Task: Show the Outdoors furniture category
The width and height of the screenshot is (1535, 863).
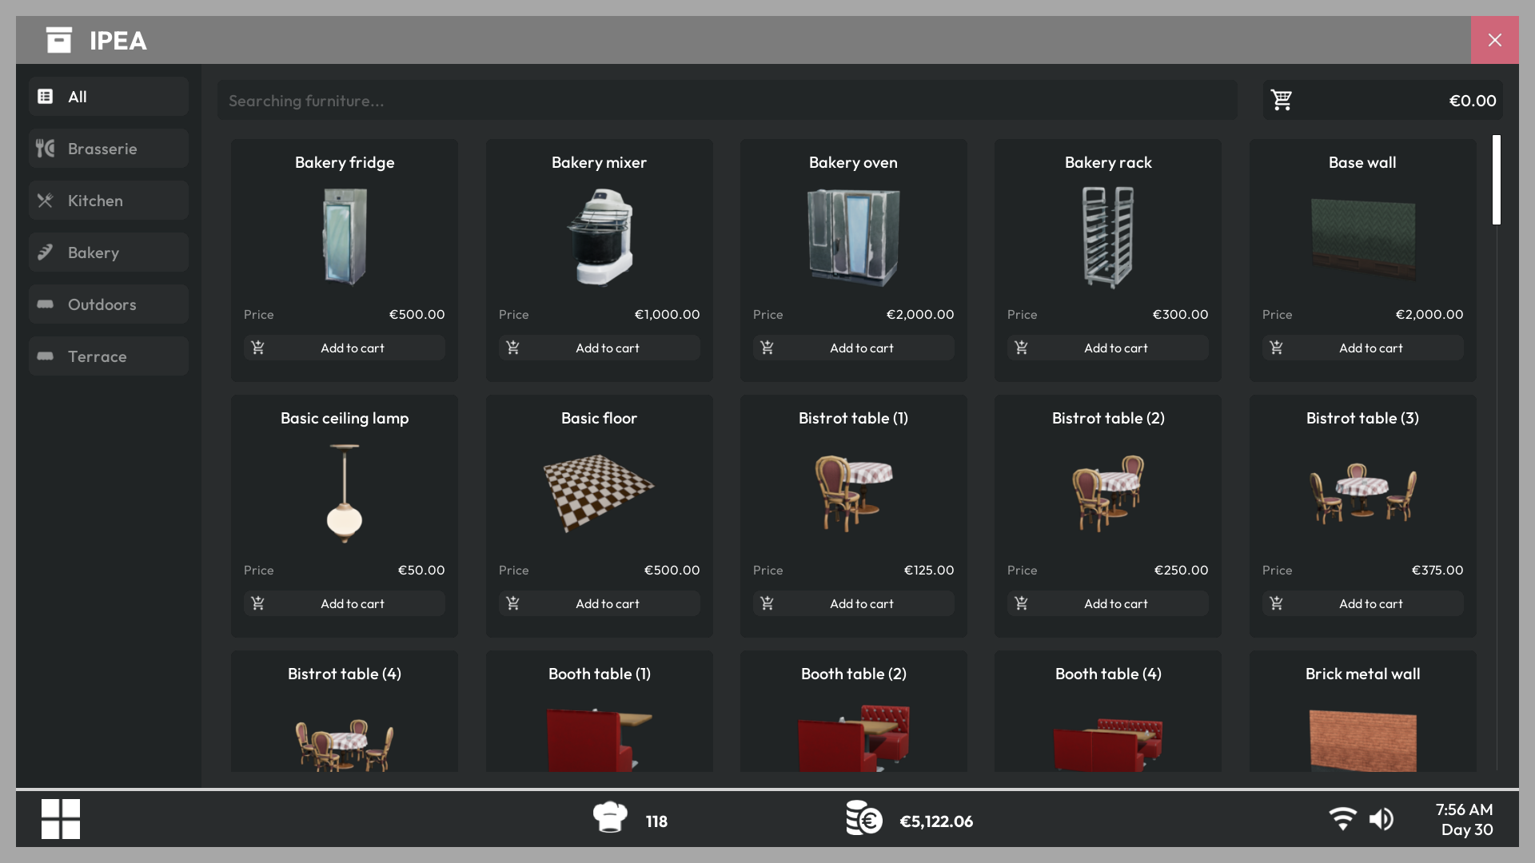Action: (x=109, y=304)
